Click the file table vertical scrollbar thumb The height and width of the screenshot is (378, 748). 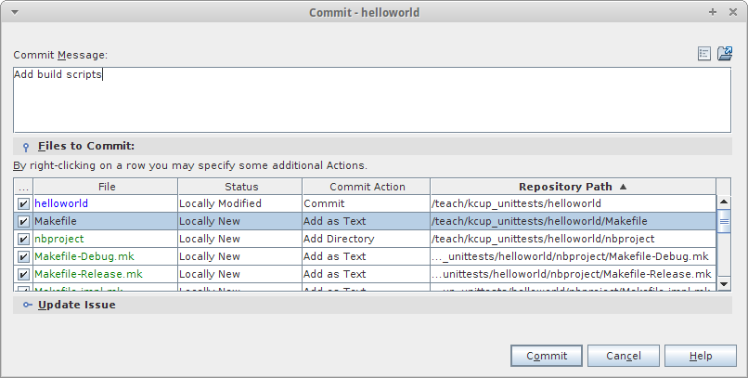coord(724,221)
